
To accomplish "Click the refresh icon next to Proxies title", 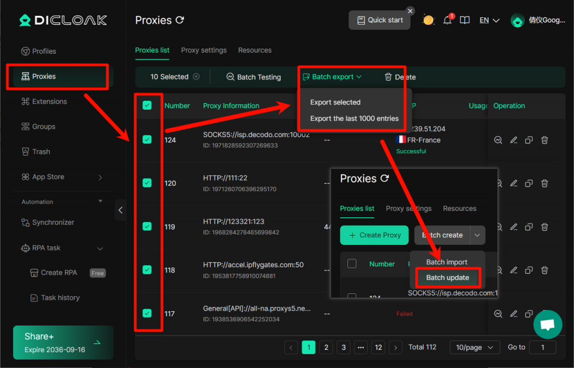I will pos(180,20).
